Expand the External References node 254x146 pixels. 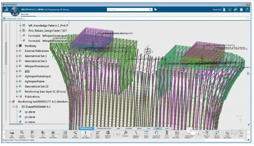17,51
